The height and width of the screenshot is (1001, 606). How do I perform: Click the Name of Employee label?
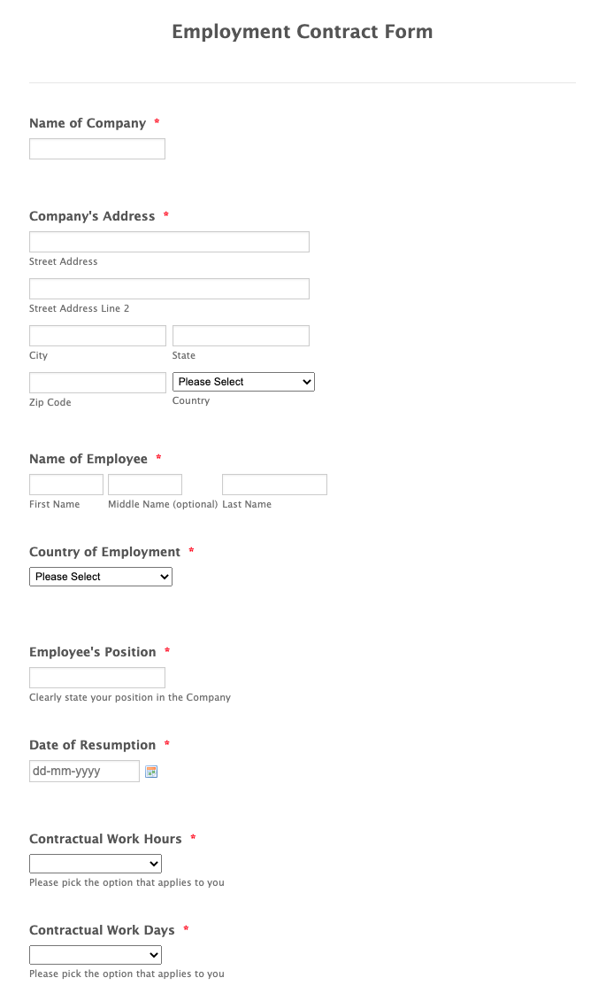(x=88, y=459)
